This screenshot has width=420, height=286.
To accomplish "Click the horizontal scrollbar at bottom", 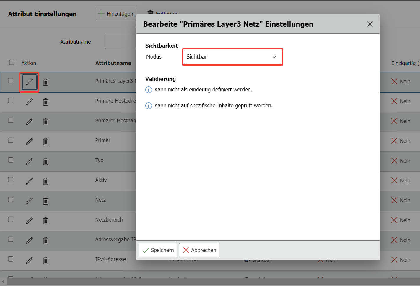I will tap(207, 282).
